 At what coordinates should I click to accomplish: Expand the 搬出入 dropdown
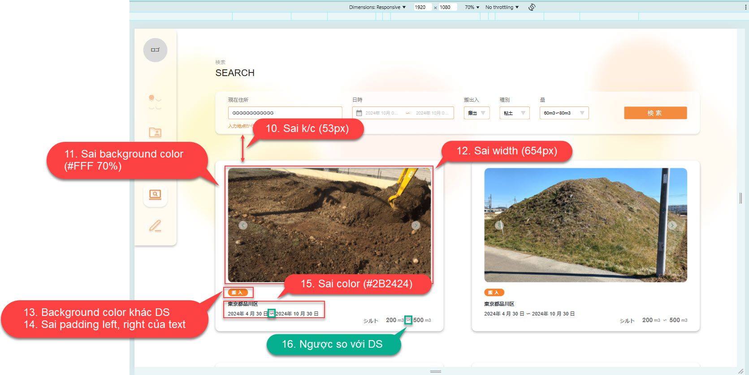(476, 113)
